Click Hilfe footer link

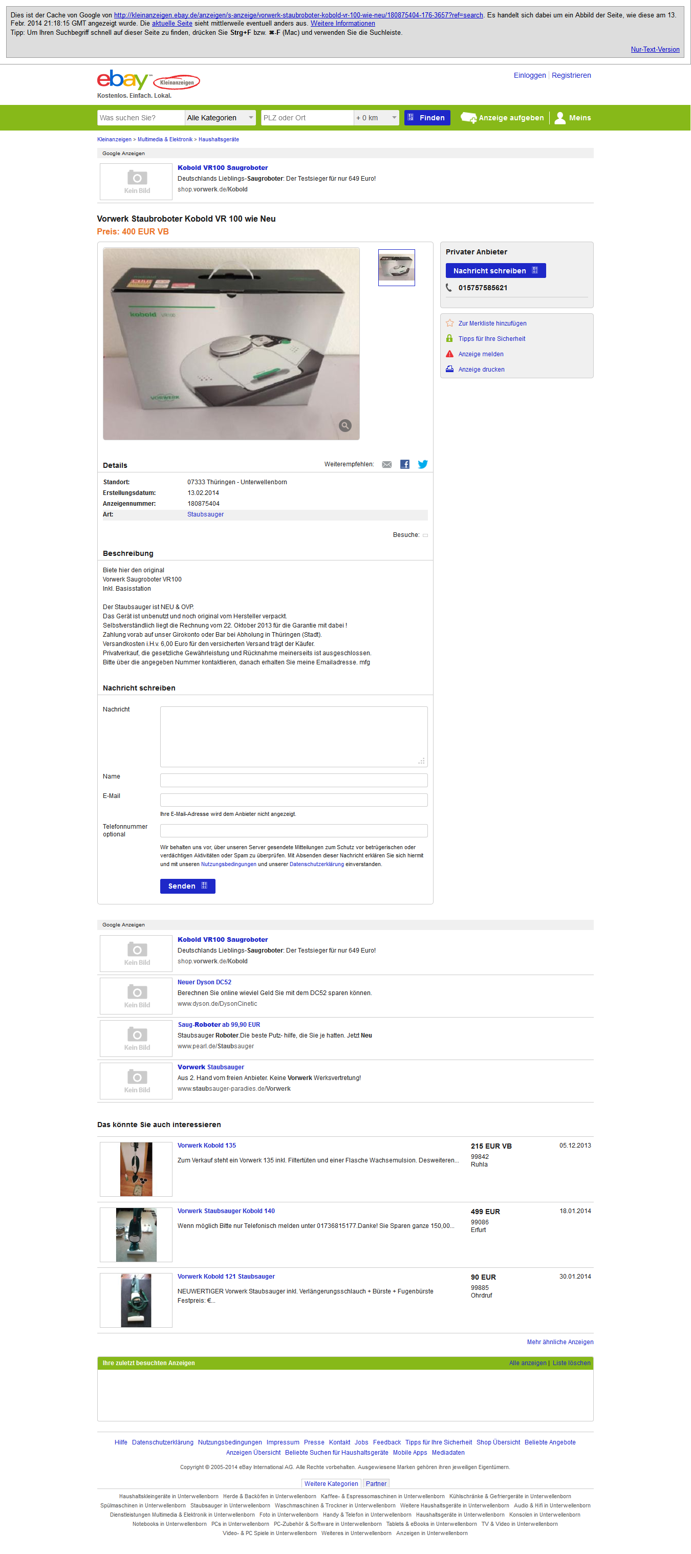click(121, 1442)
